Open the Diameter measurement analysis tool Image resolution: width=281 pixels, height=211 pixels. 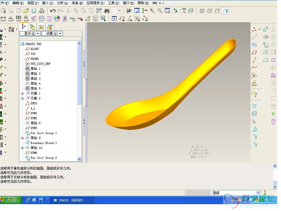tap(26, 18)
